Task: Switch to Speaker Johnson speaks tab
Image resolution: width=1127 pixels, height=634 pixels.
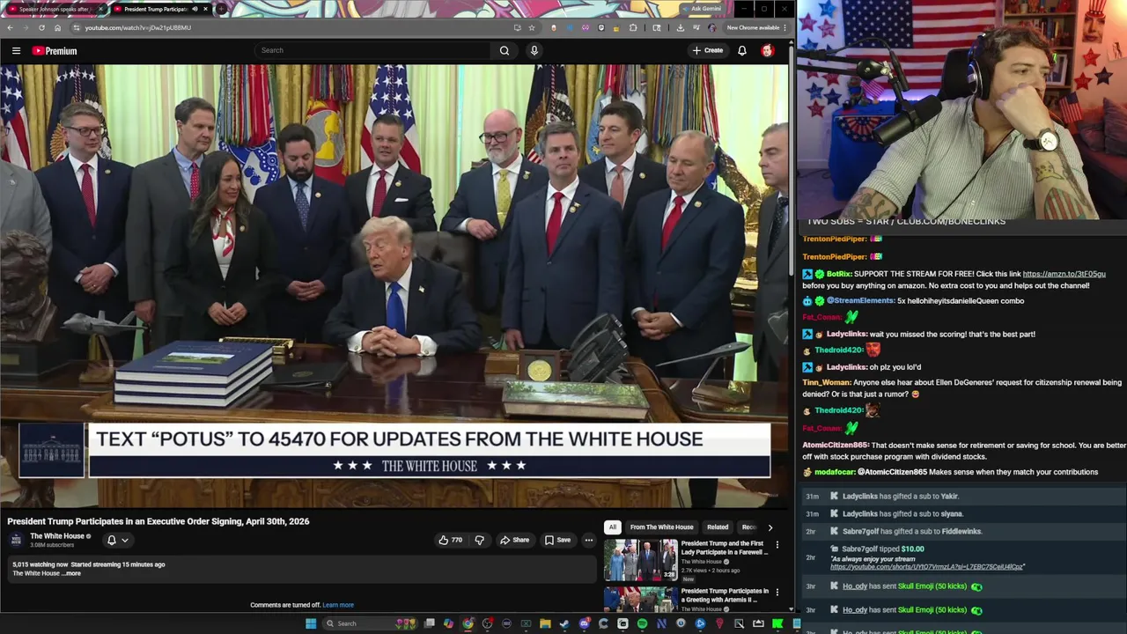Action: (55, 9)
